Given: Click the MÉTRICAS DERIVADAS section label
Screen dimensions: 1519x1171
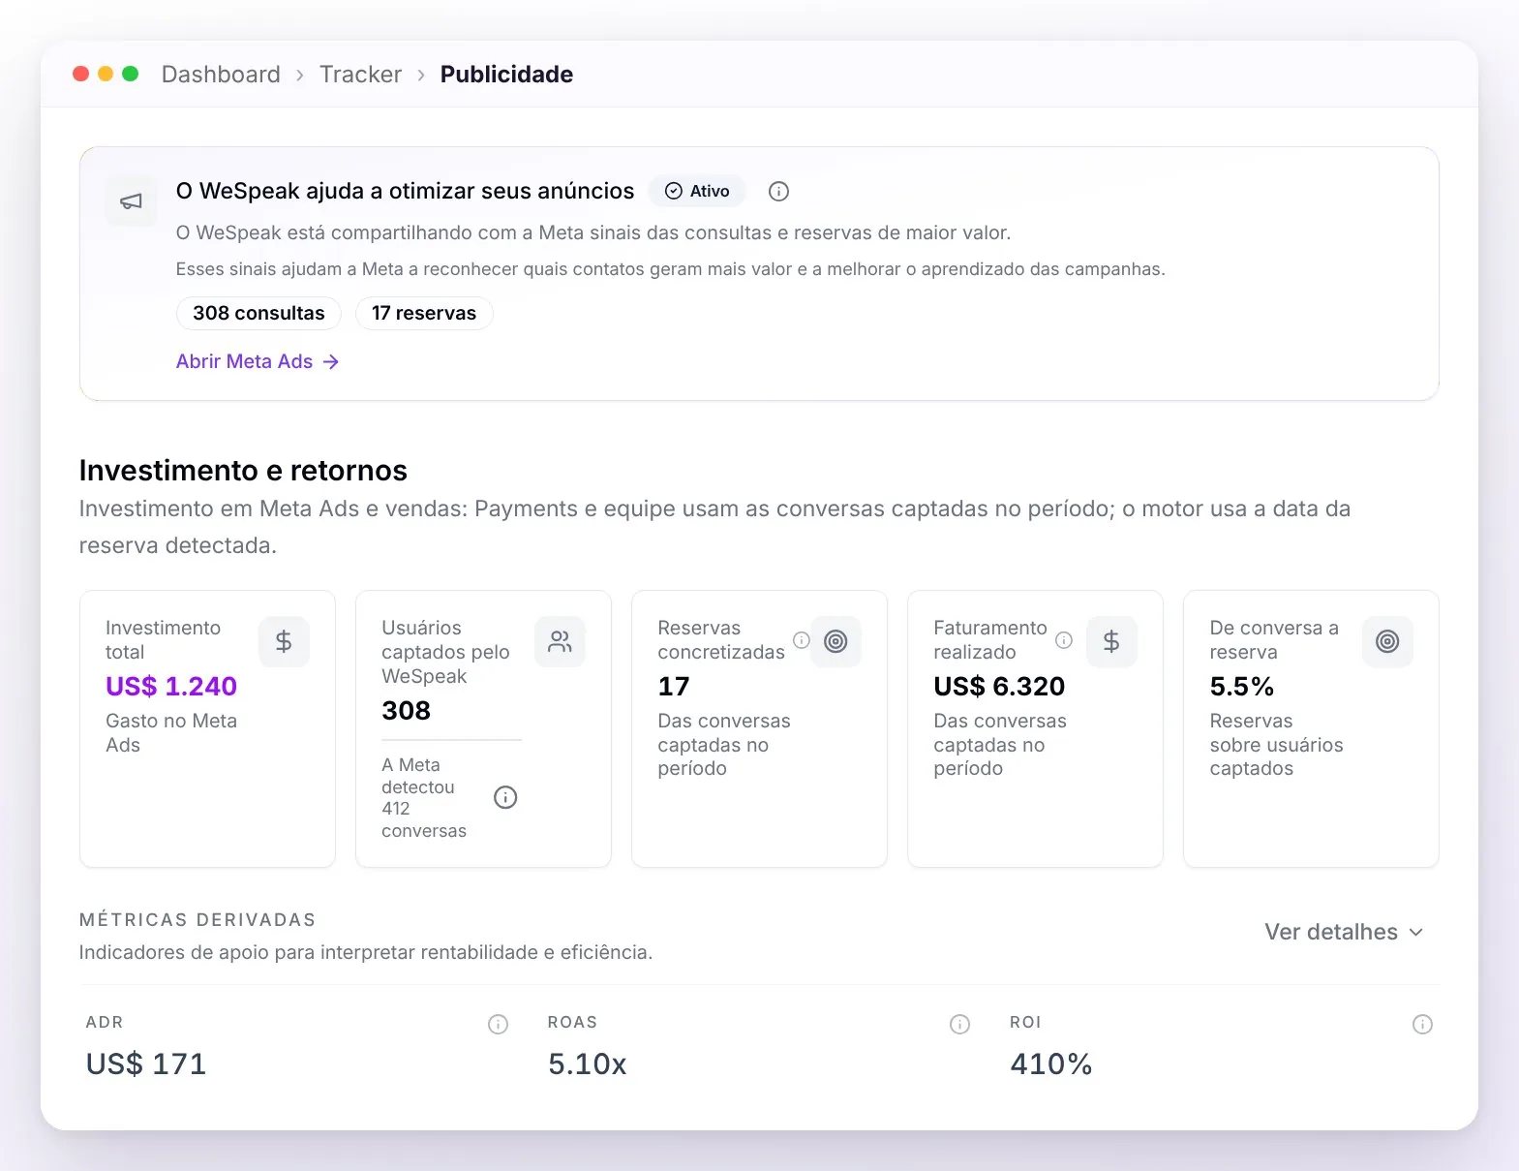Looking at the screenshot, I should click(x=197, y=920).
